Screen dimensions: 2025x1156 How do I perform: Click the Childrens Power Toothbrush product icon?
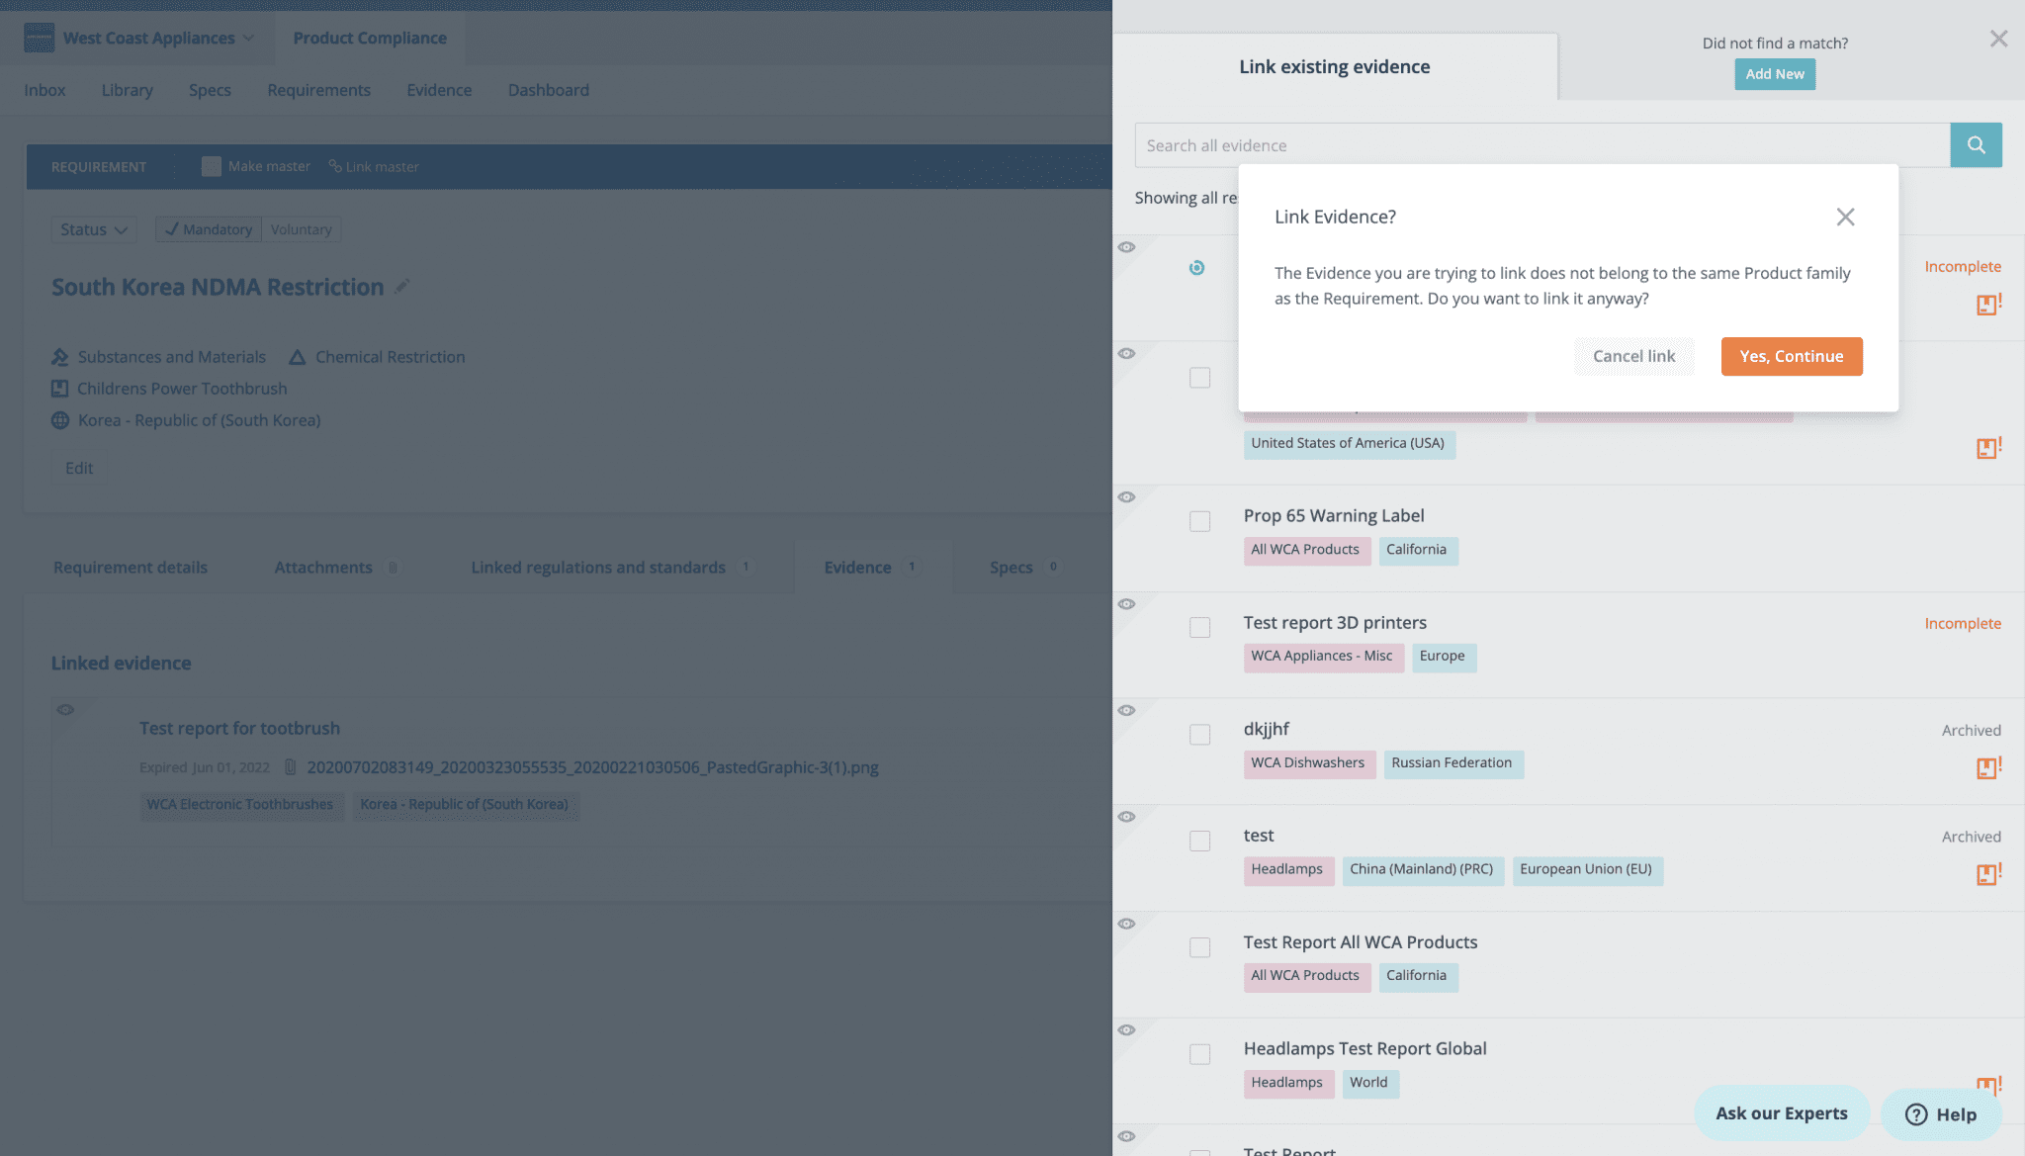click(60, 389)
